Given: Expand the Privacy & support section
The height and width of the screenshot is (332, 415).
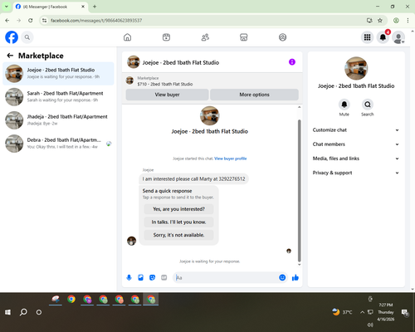Looking at the screenshot, I should tap(356, 173).
